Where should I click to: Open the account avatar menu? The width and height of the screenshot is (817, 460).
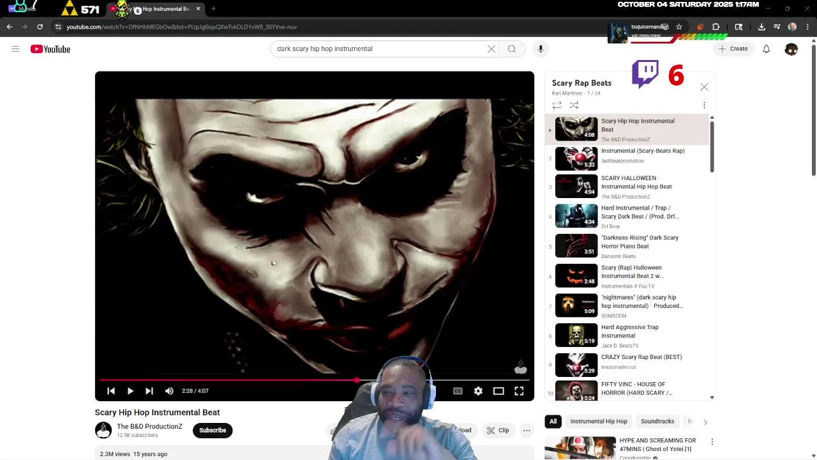pos(791,49)
